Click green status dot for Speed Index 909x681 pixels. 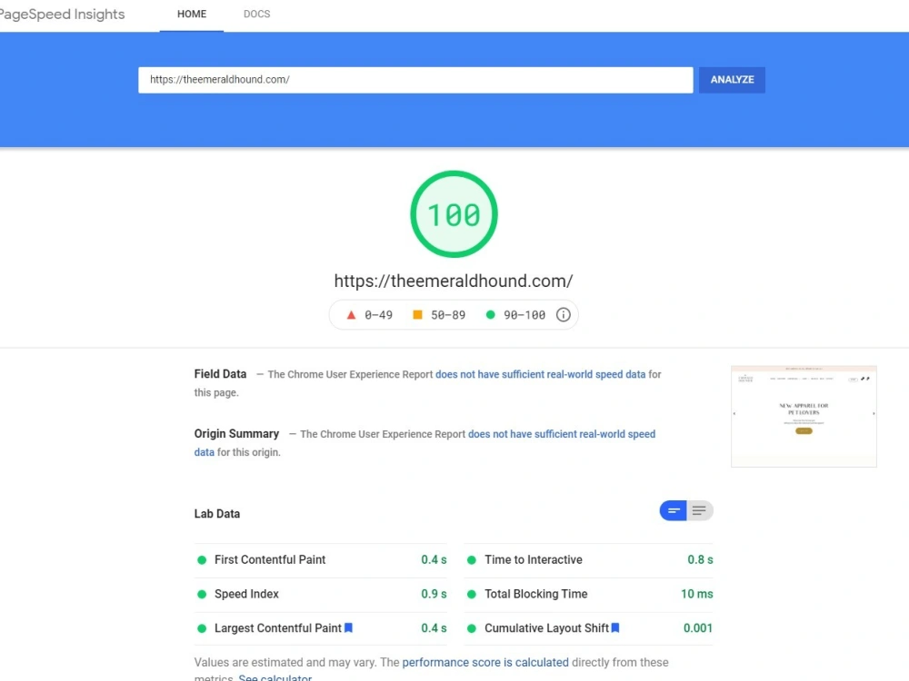[x=202, y=594]
